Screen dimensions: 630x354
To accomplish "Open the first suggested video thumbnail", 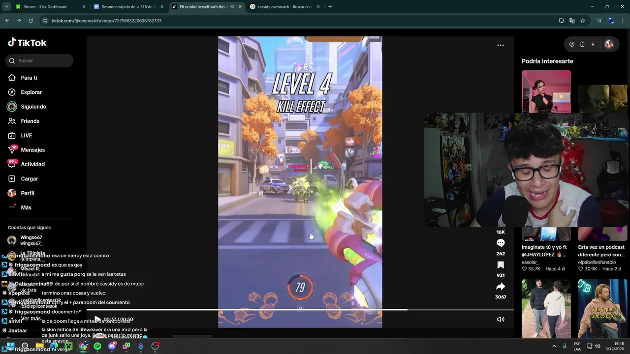I will click(546, 91).
